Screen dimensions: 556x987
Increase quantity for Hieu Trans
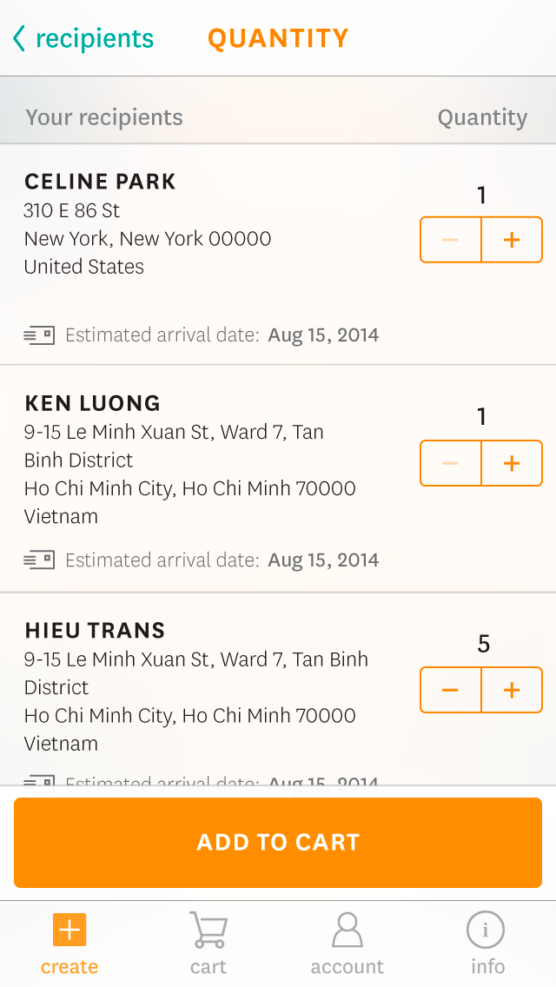[x=512, y=690]
